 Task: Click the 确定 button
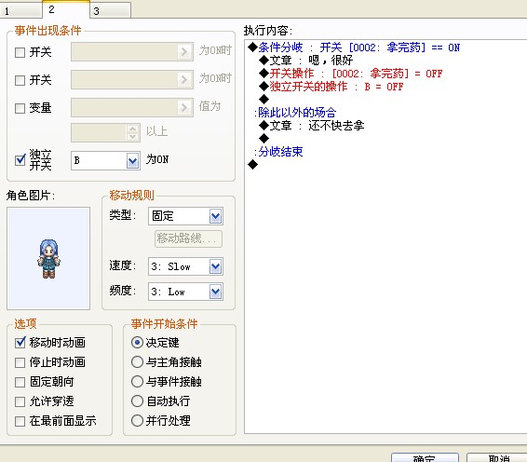coord(425,457)
